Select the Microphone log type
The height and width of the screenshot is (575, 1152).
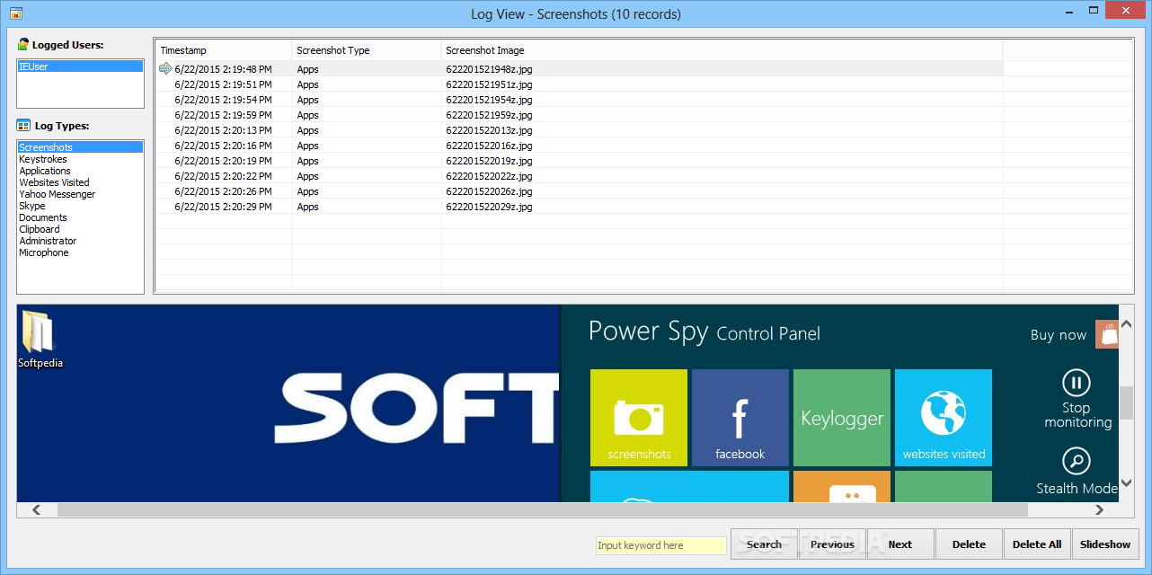(x=80, y=252)
